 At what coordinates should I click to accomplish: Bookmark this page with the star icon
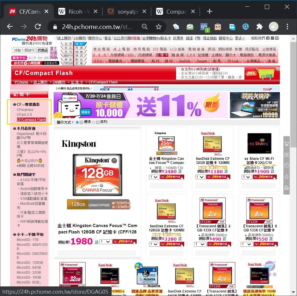click(x=159, y=27)
